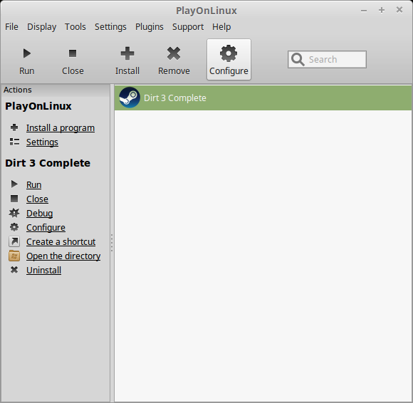Click the Install toolbar plus icon
Screen dimensions: 413x403
127,53
